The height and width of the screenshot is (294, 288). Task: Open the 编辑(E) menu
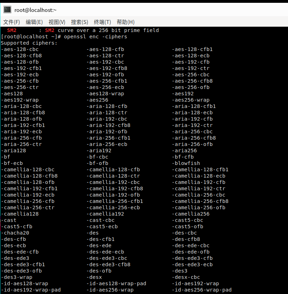[34, 22]
